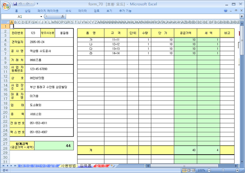The image size is (245, 173).
Task: Undo the last action
Action: [20, 4]
